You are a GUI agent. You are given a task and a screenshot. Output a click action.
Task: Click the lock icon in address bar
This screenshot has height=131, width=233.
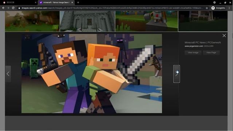19,8
